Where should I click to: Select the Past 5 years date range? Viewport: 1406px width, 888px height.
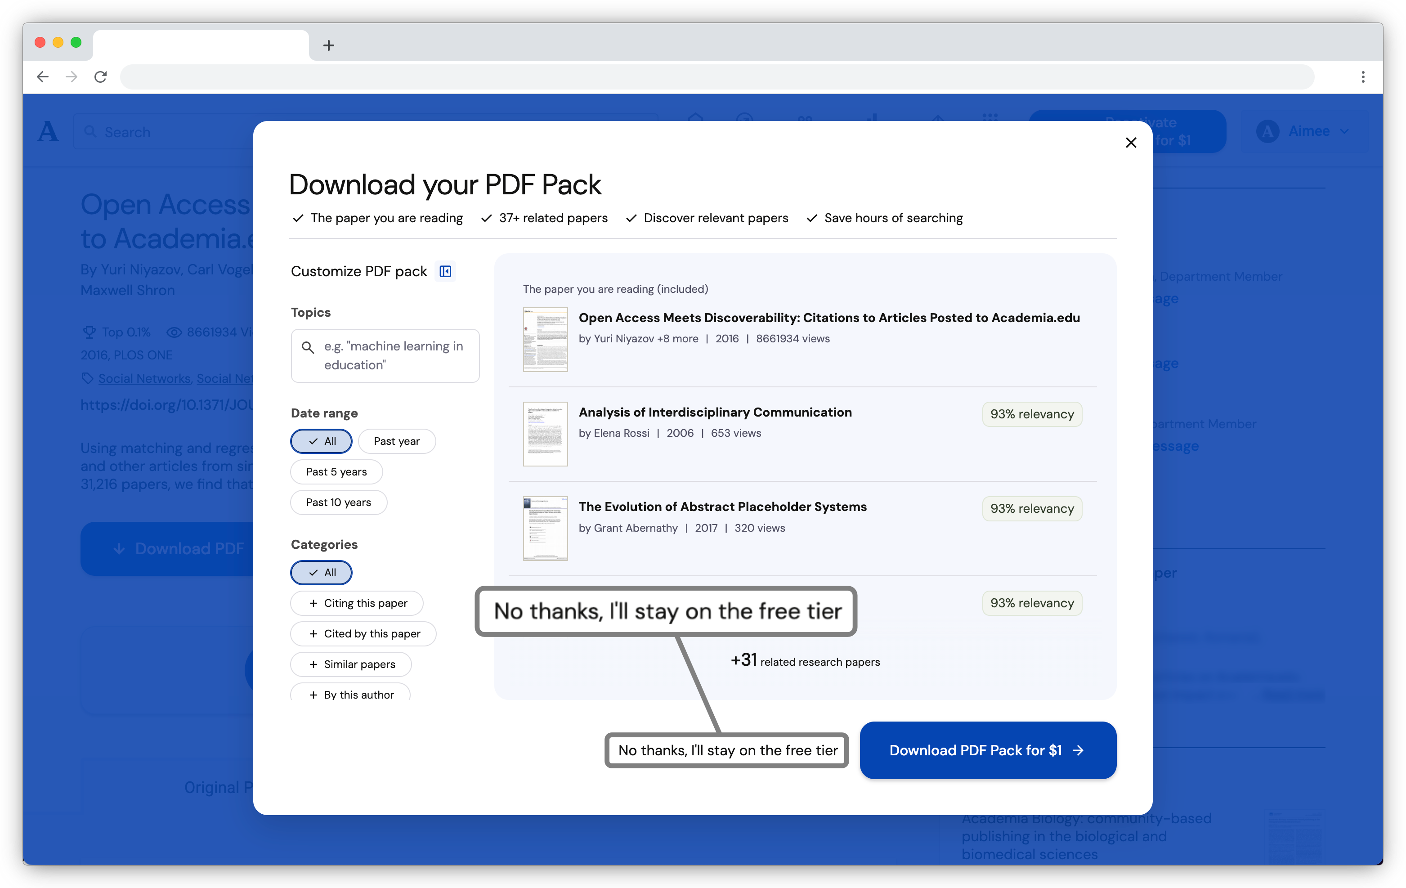tap(336, 472)
